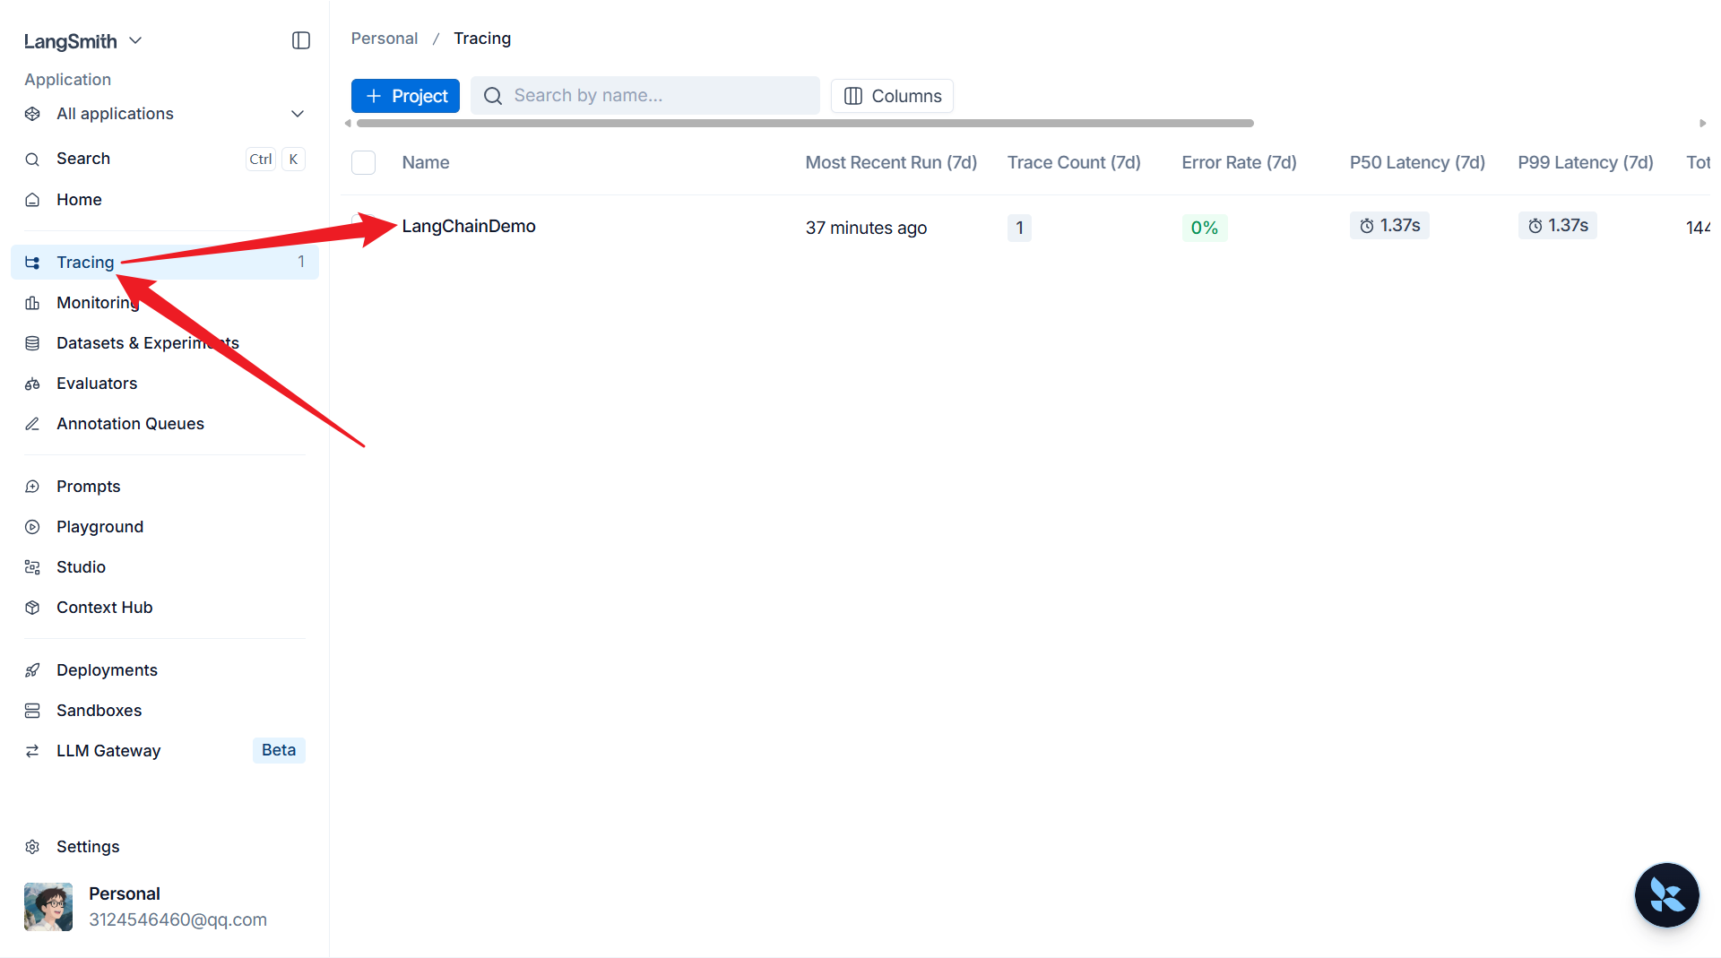1721x958 pixels.
Task: Open the floating assistant button at bottom right
Action: [x=1666, y=895]
